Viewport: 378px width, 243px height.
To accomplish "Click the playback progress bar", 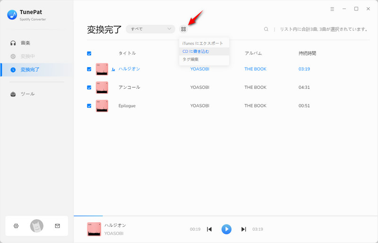I will (x=226, y=216).
